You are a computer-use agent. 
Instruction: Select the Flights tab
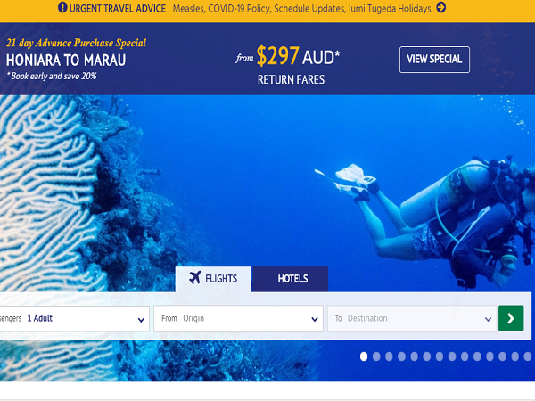(213, 279)
